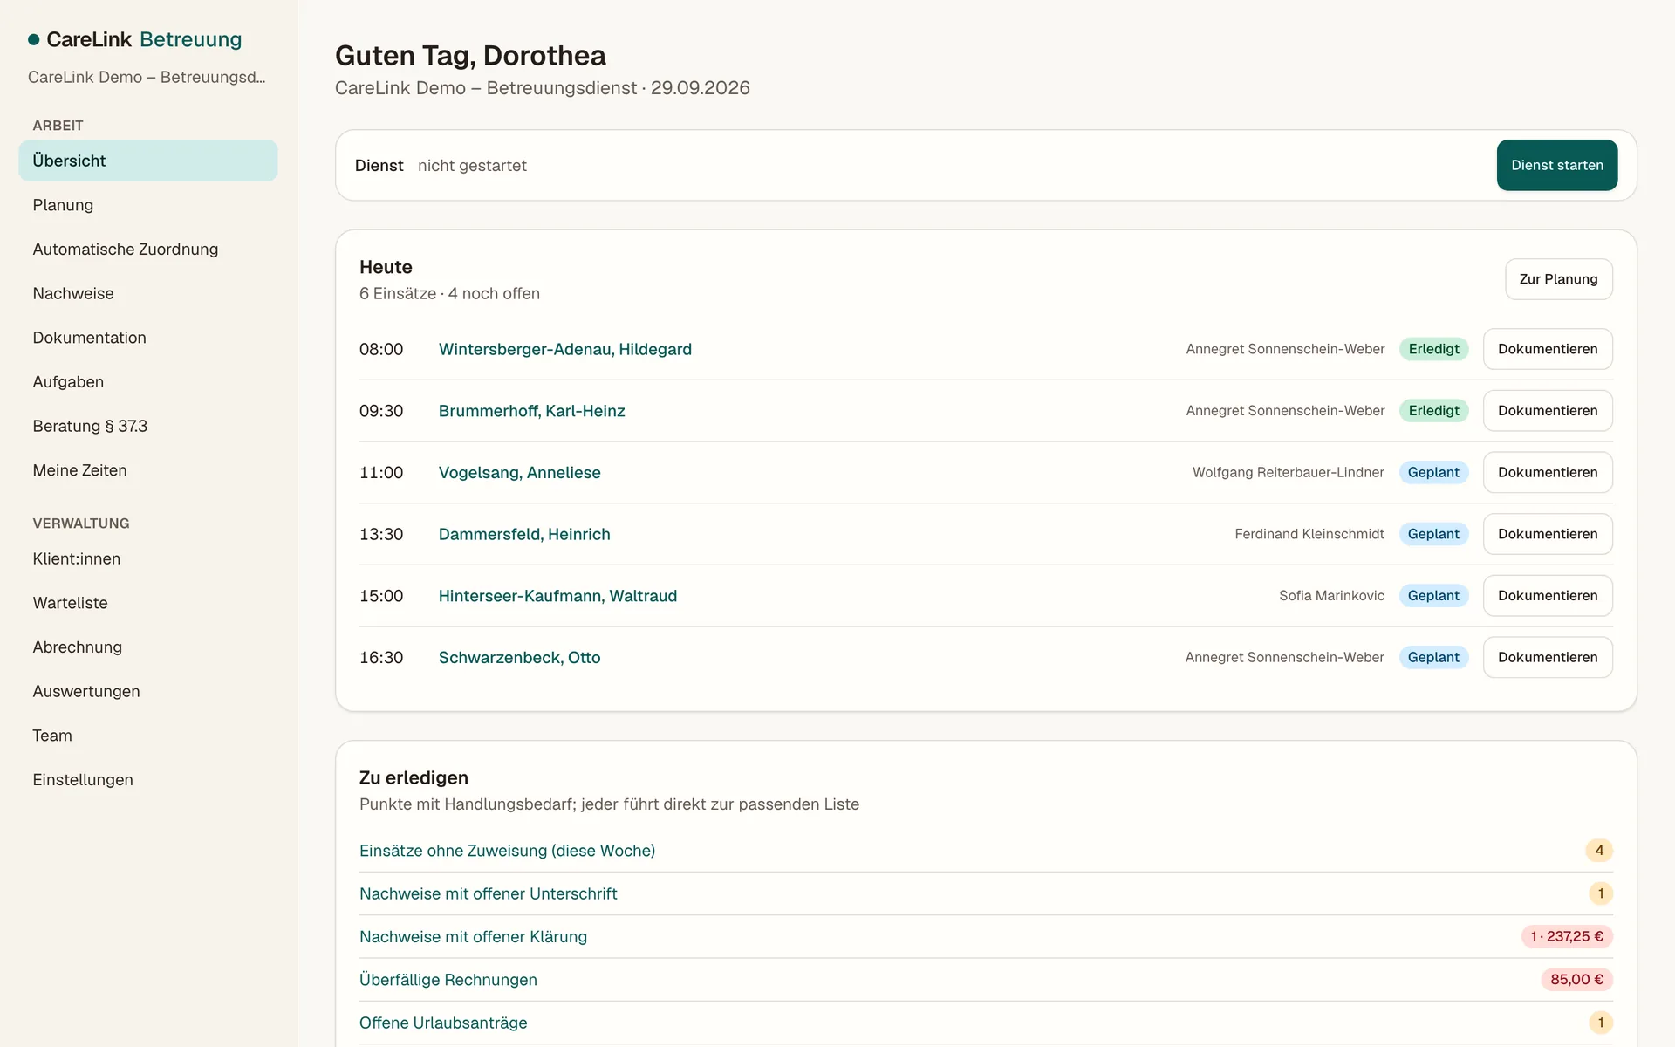Open Auswertungen in sidebar

coord(148,691)
